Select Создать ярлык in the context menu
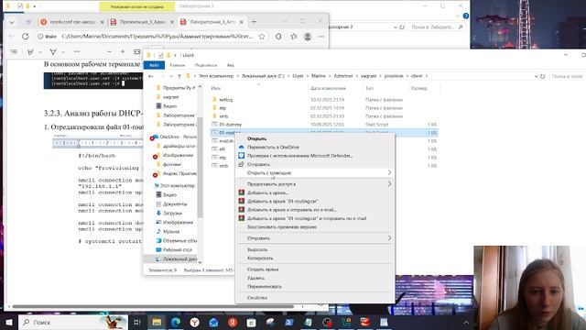Screen dimensions: 586x330 (x=263, y=269)
